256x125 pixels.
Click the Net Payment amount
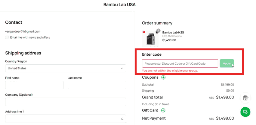click(x=225, y=118)
